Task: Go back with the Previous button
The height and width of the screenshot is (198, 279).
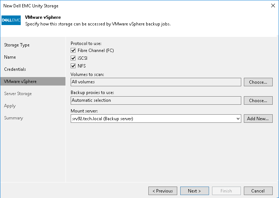Action: (162, 191)
